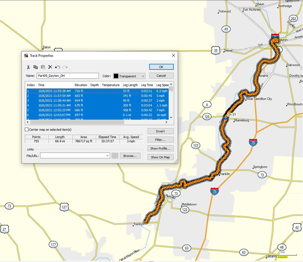Open the Color dropdown showing Transparent
The width and height of the screenshot is (303, 262).
129,76
